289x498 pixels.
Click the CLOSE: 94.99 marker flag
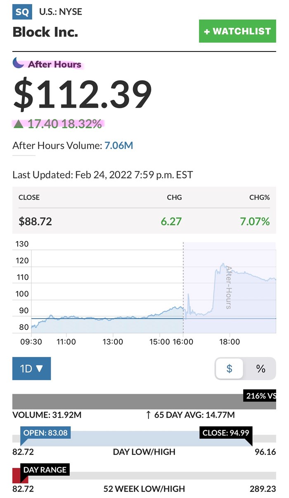(x=227, y=433)
